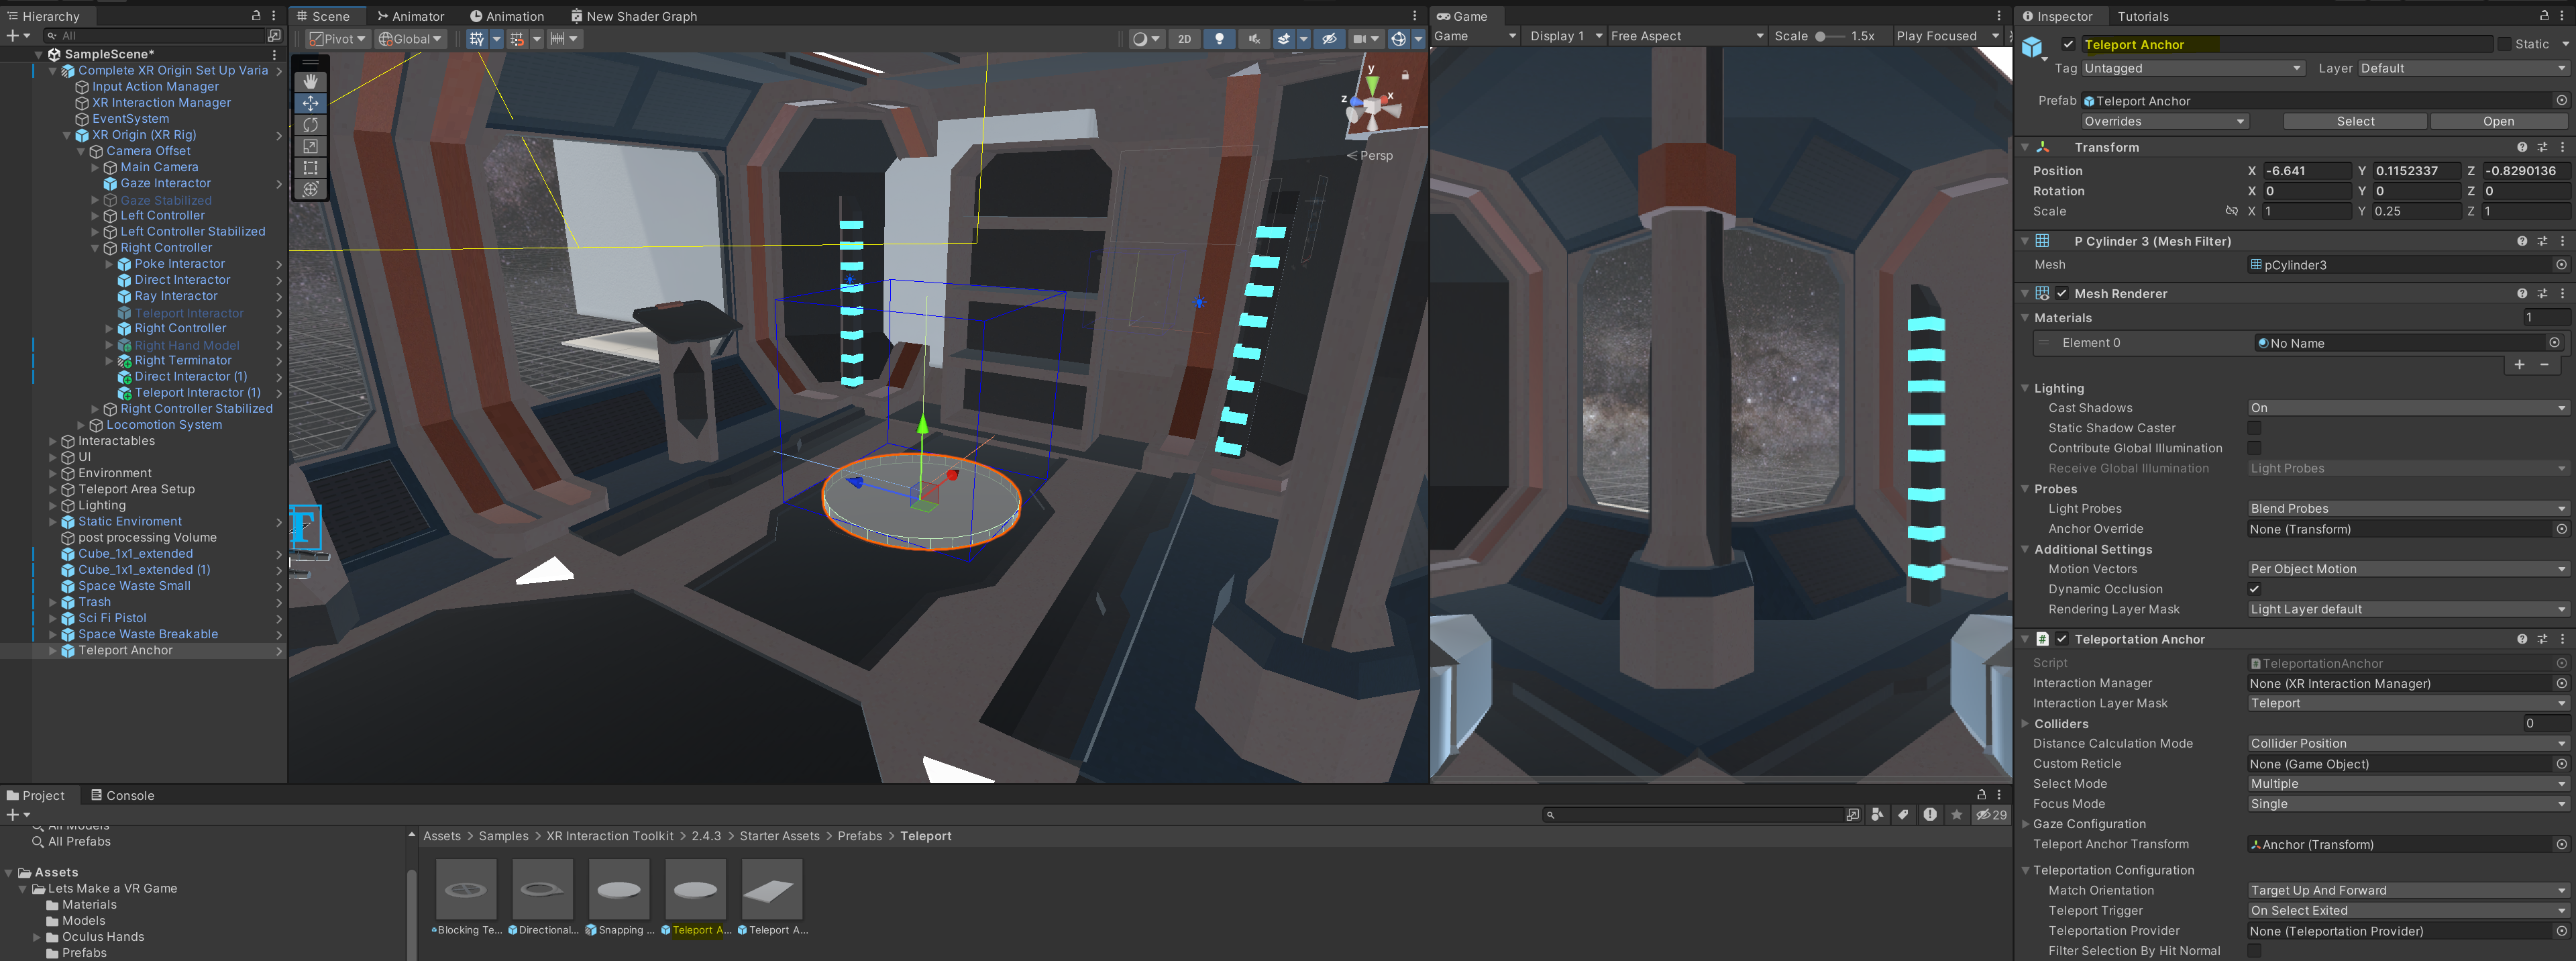
Task: Select the Rotate tool in scene toolbar
Action: pos(310,125)
